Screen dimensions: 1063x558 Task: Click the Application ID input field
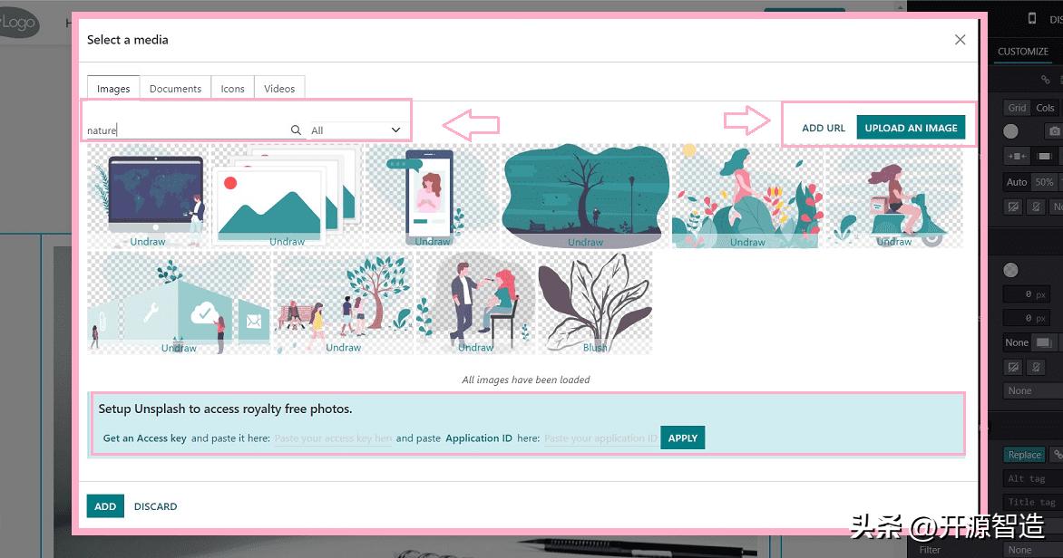pos(600,438)
